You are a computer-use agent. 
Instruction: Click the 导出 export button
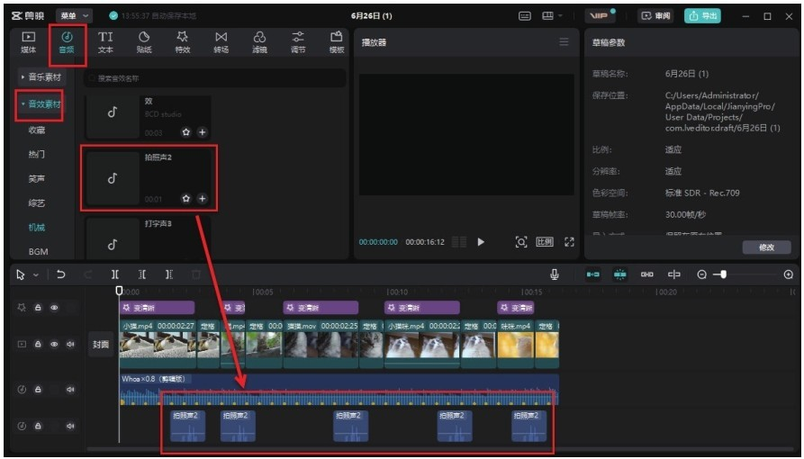pos(702,16)
